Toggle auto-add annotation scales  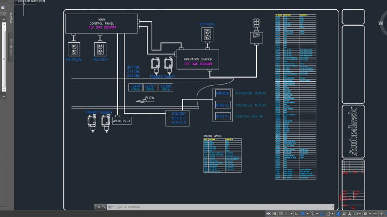point(344,214)
